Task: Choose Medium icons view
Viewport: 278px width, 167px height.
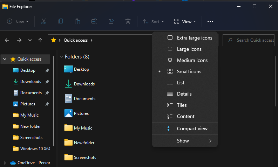Action: 185,60
